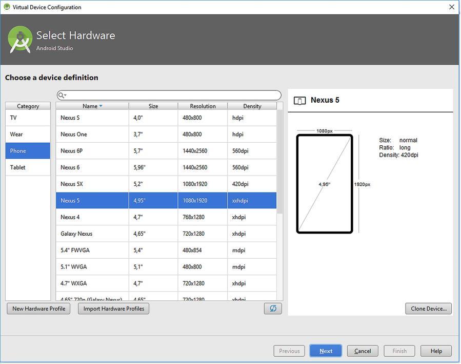Viewport: 461px width, 364px height.
Task: Click the Android Studio logo in header
Action: point(20,40)
